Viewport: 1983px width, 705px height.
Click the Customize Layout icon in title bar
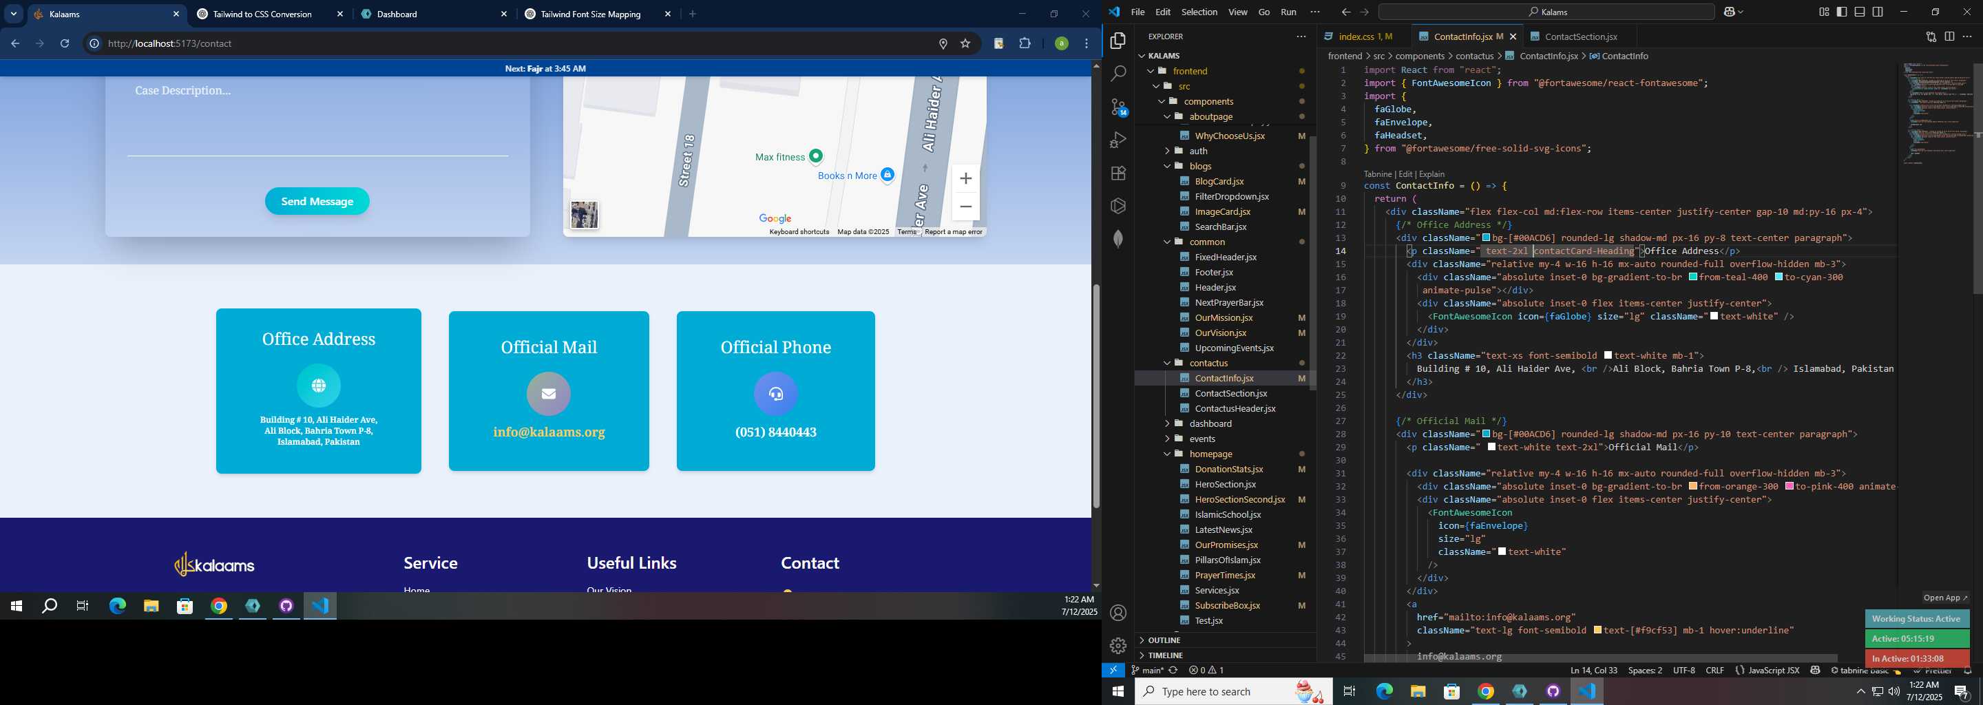pos(1824,12)
